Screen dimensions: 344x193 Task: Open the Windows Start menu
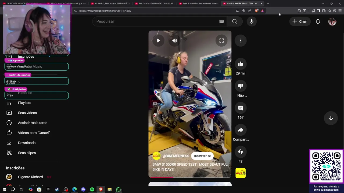tap(4, 190)
